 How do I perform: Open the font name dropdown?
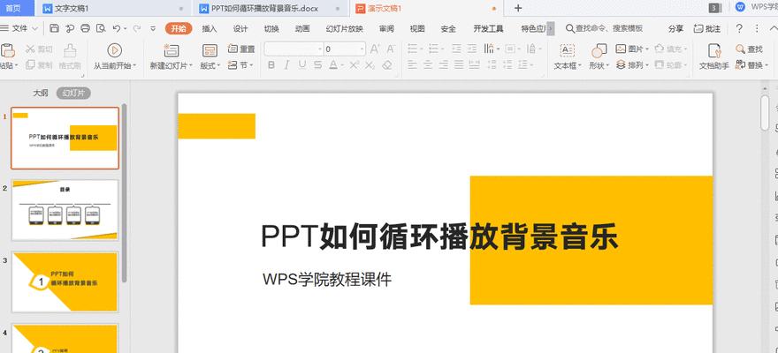pyautogui.click(x=320, y=49)
